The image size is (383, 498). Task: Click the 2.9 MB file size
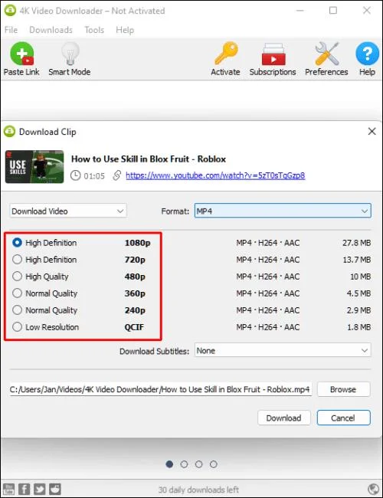tap(358, 310)
